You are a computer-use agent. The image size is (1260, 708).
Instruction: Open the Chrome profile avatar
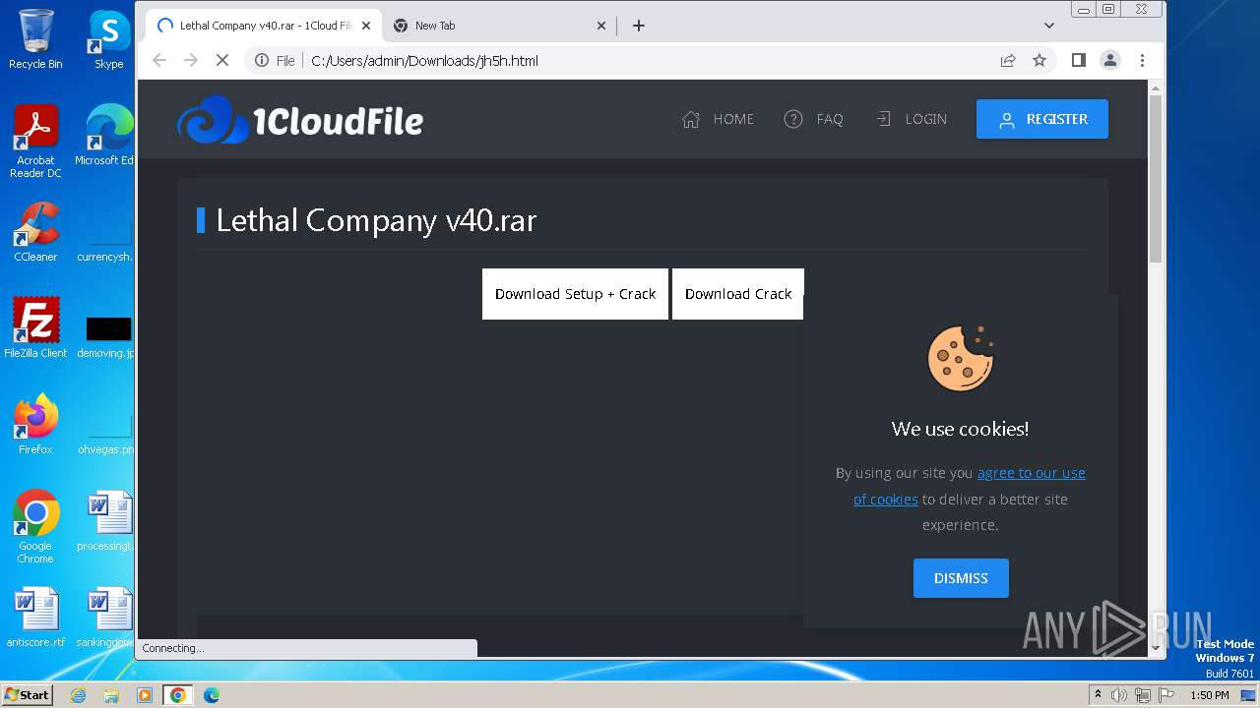point(1110,60)
